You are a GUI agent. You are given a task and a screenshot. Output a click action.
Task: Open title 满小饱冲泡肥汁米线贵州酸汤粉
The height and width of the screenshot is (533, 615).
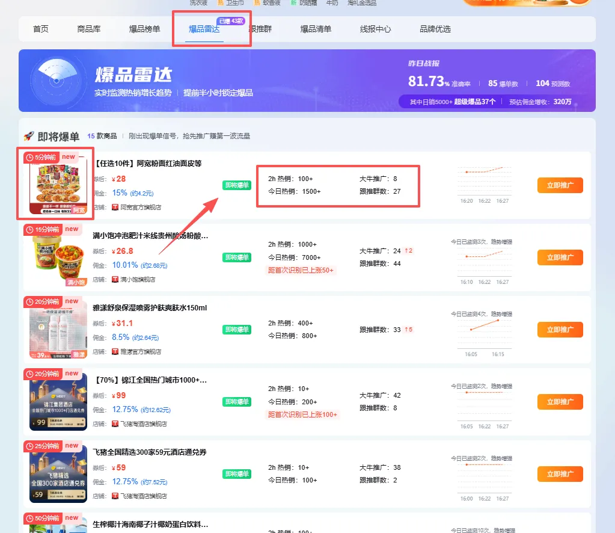coord(150,235)
